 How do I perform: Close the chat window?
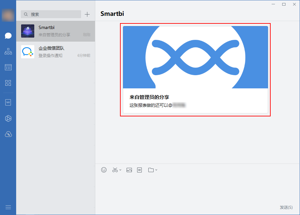pos(294,4)
